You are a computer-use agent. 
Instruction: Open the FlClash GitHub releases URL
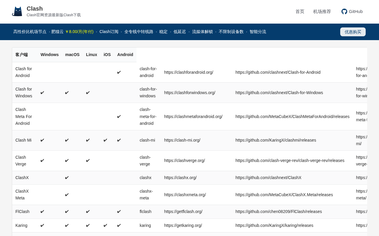pyautogui.click(x=278, y=212)
